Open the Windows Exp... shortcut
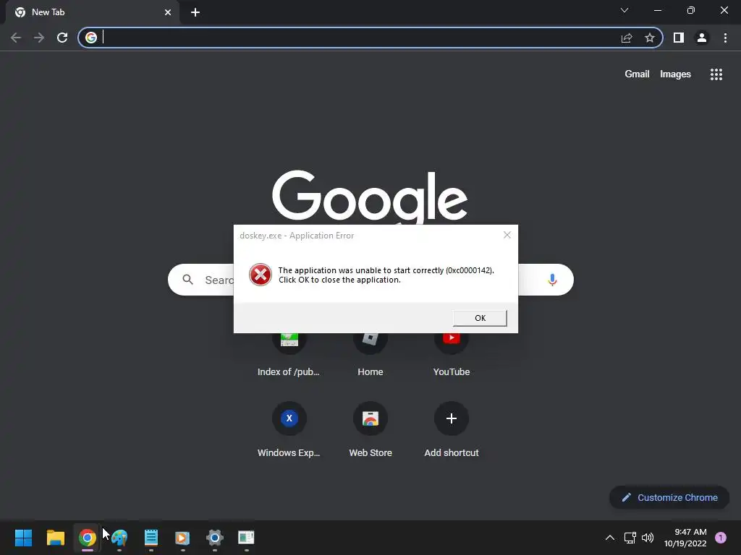Image resolution: width=741 pixels, height=555 pixels. click(289, 429)
